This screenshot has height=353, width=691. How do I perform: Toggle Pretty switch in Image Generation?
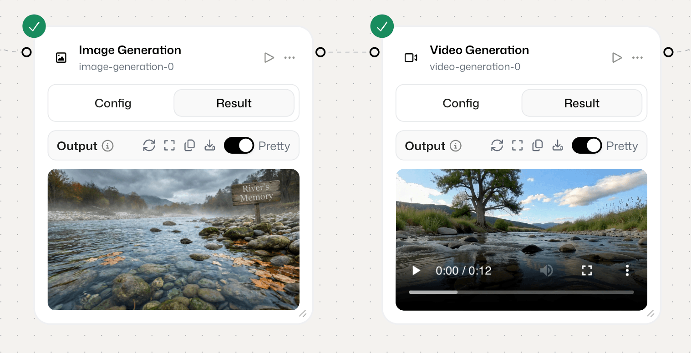(x=239, y=146)
